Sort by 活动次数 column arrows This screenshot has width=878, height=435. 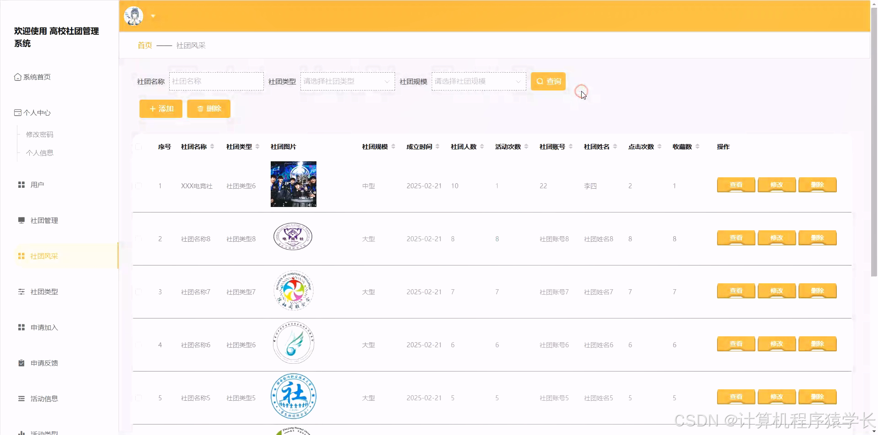tap(526, 147)
